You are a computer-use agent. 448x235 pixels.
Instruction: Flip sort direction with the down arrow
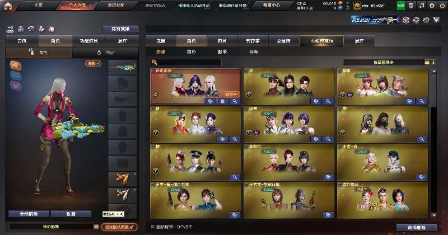433,62
